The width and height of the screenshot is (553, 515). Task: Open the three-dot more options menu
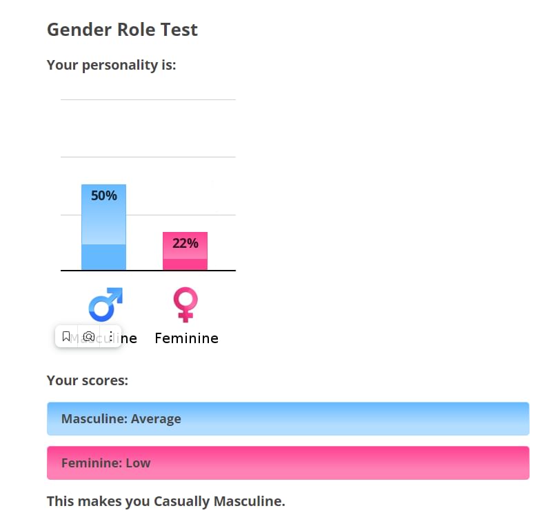click(x=110, y=337)
